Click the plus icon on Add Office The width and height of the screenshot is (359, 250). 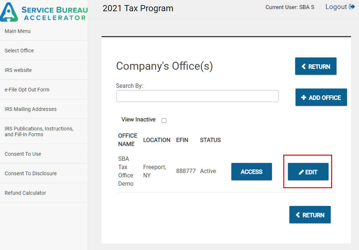pos(304,98)
